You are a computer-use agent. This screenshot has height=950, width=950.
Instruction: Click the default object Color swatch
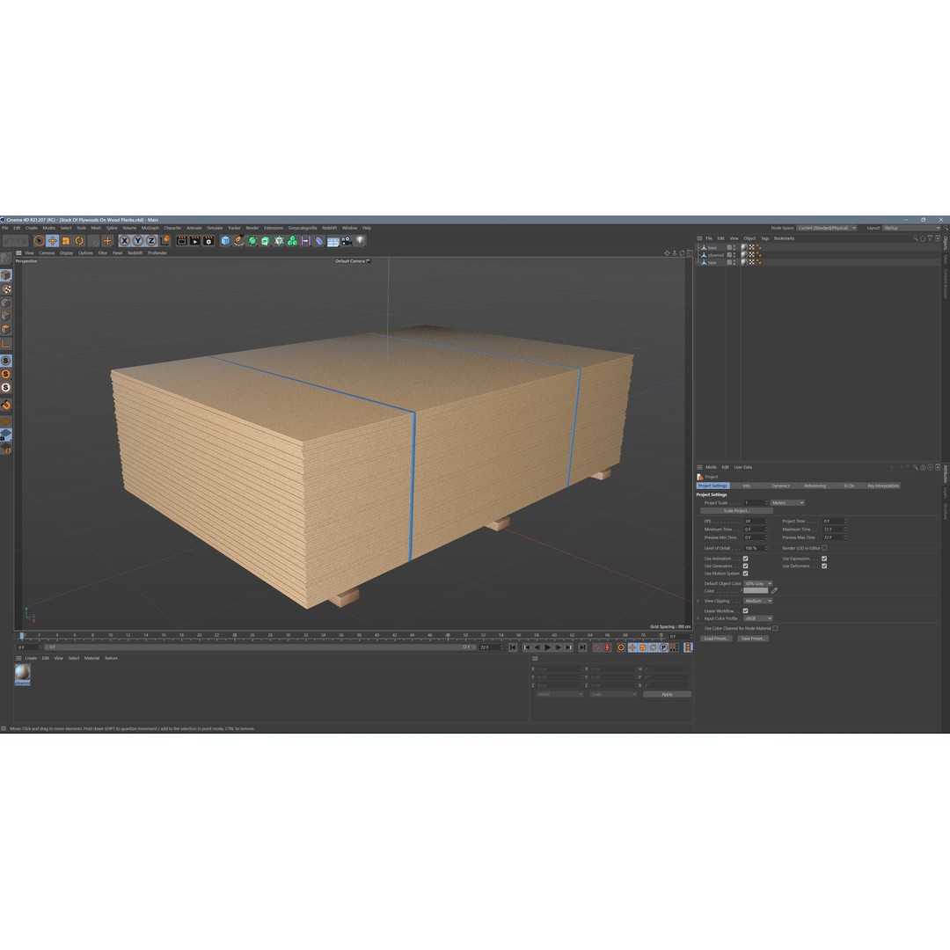click(x=756, y=591)
